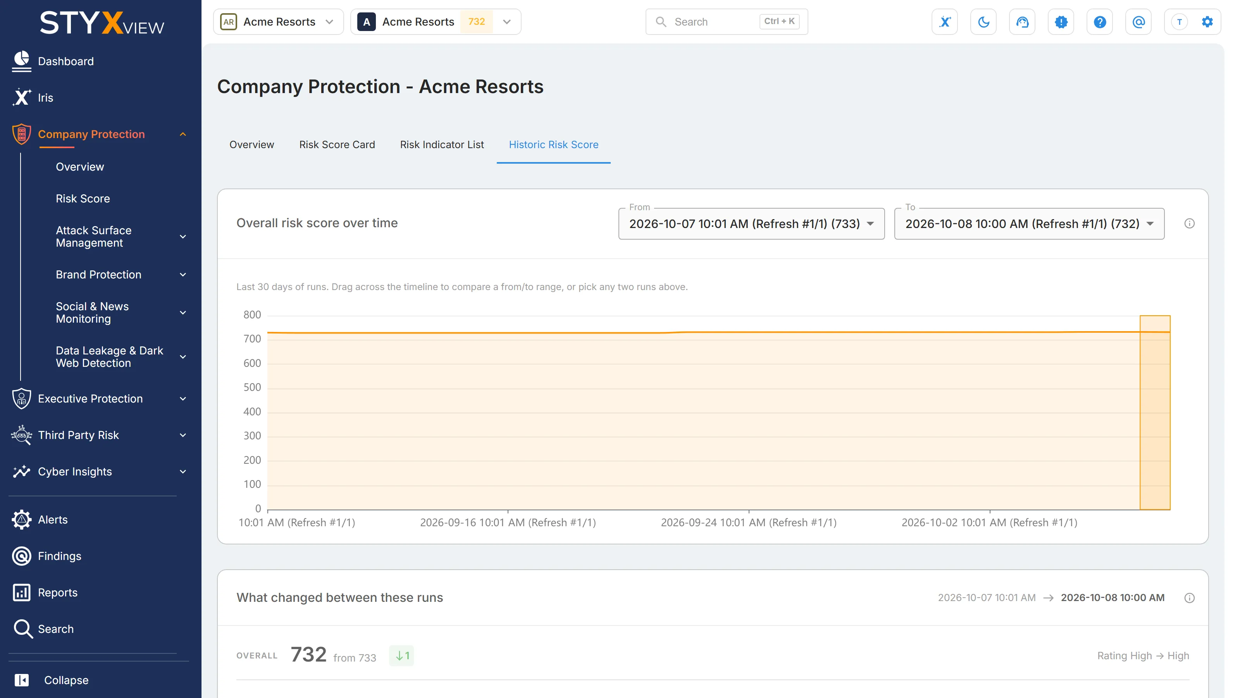Click the Third Party Risk icon

pyautogui.click(x=21, y=435)
